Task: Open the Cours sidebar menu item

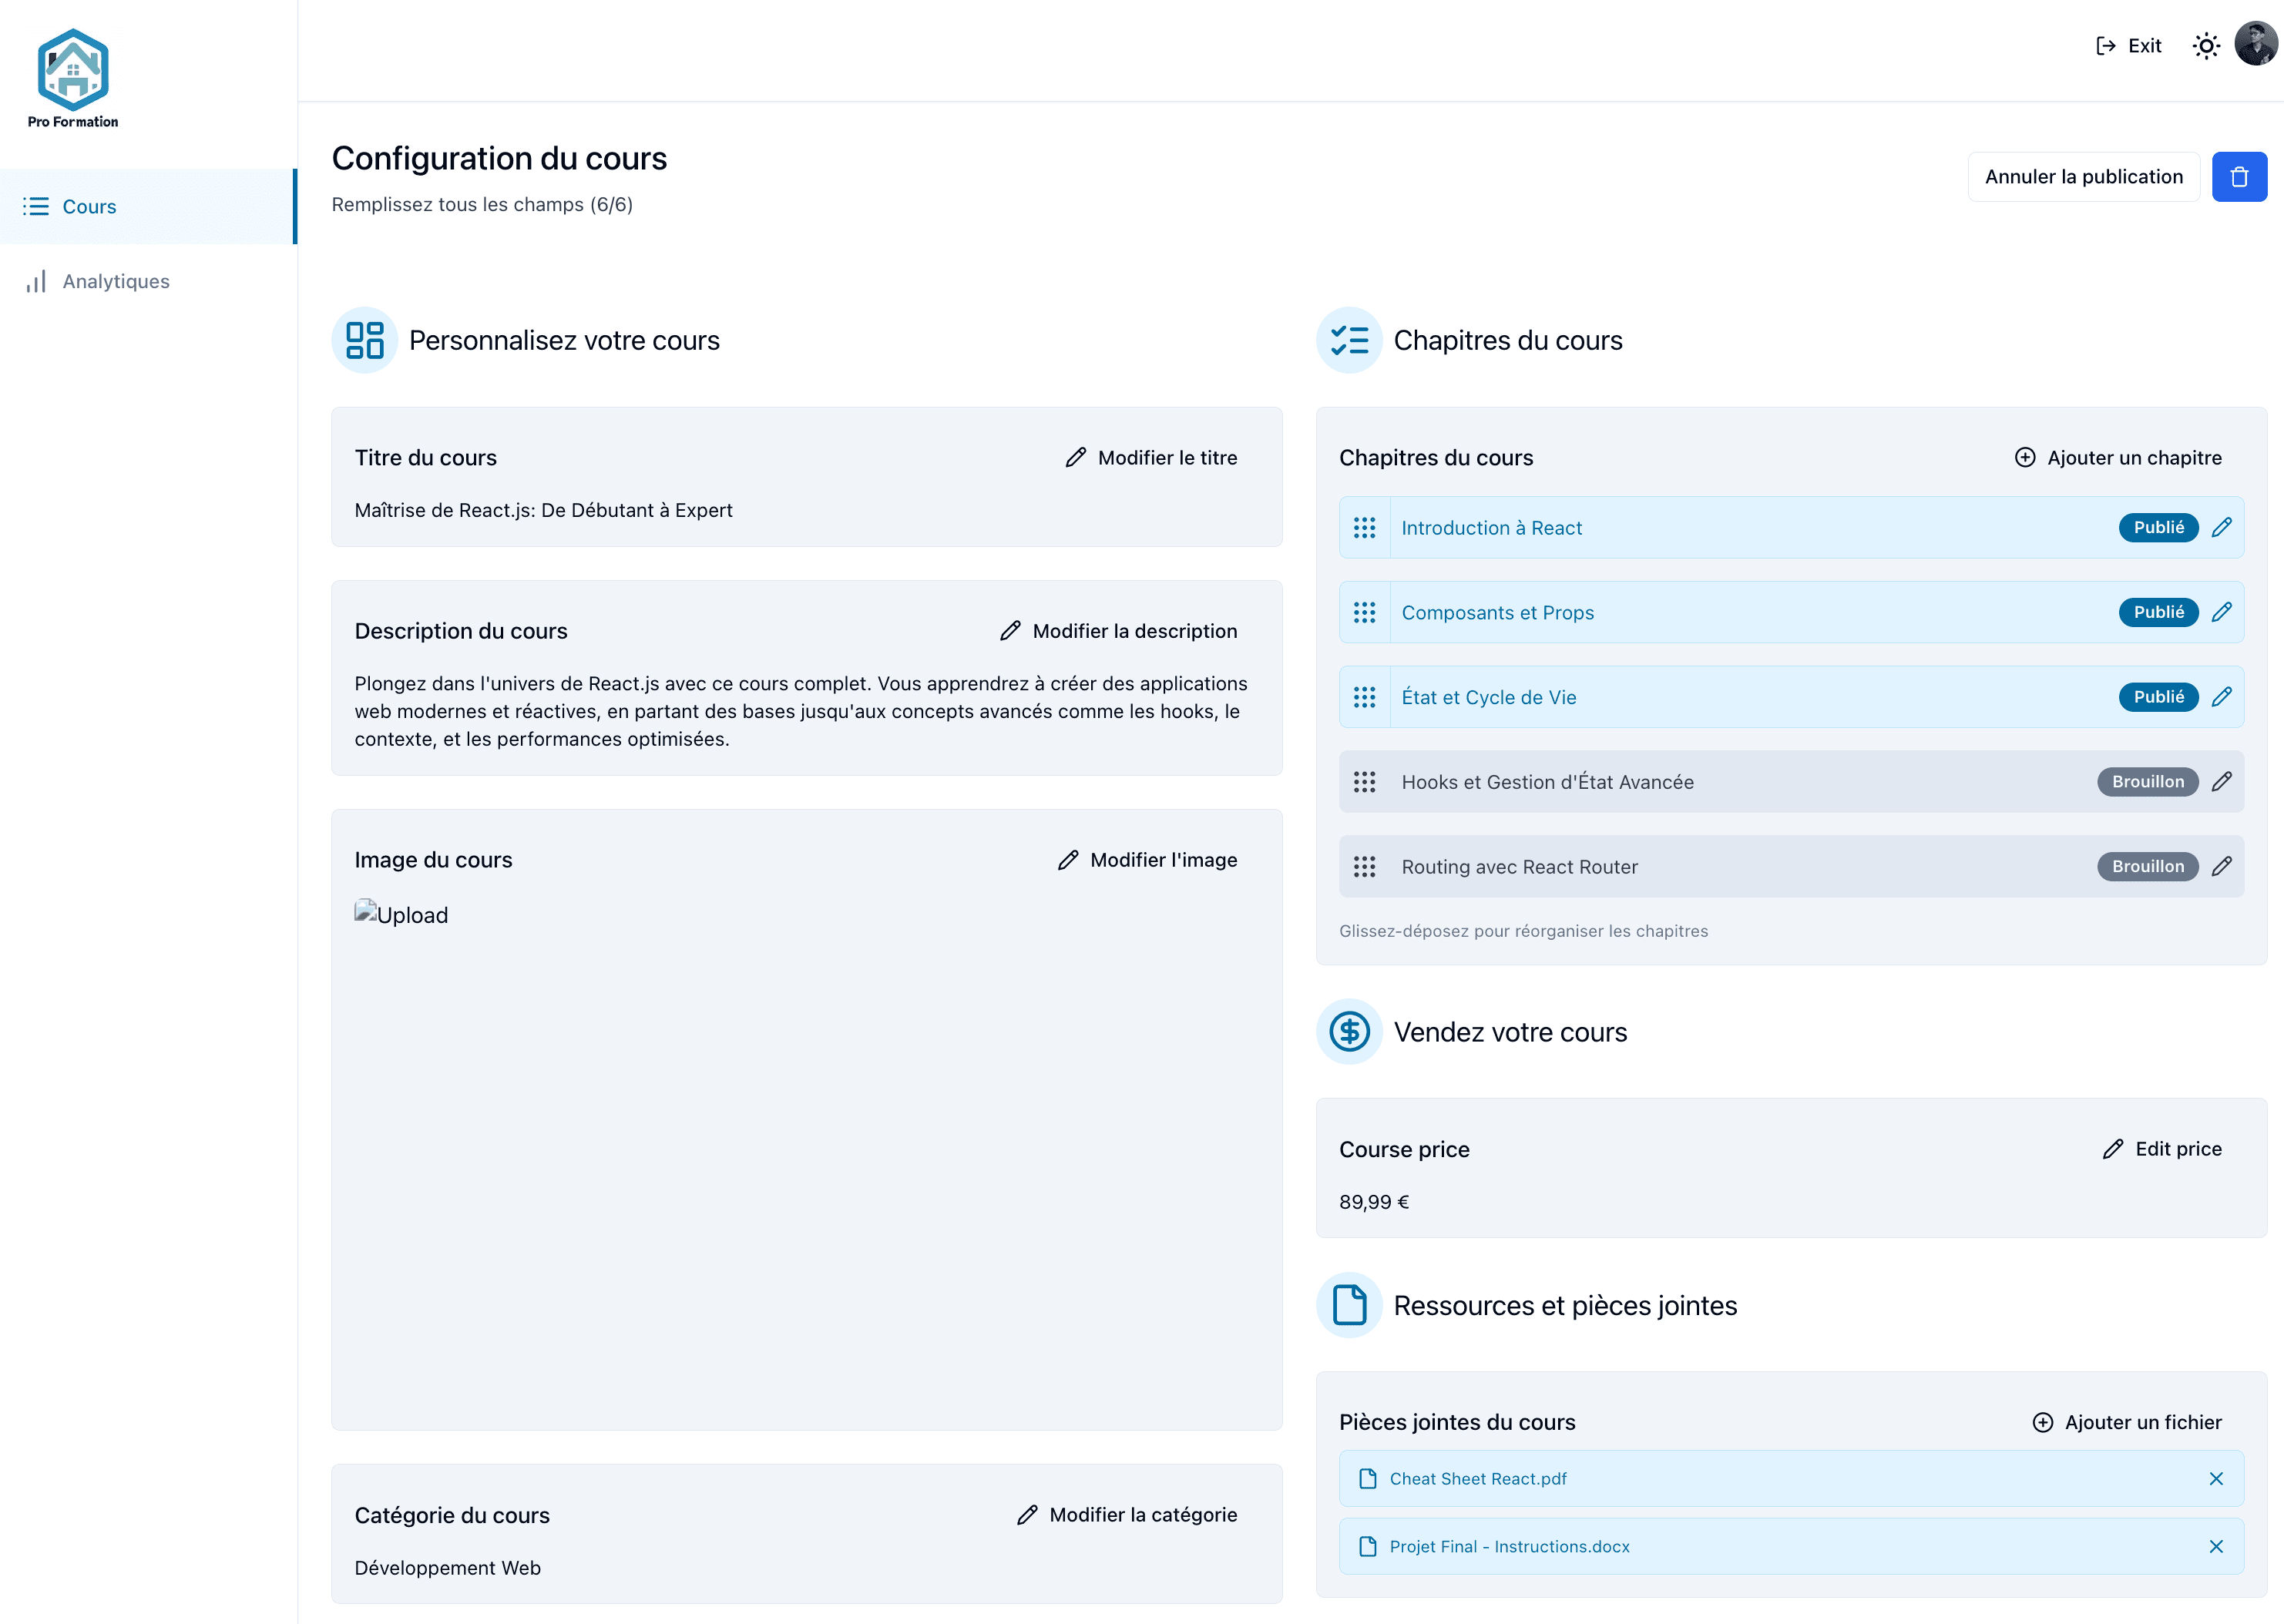Action: click(x=89, y=207)
